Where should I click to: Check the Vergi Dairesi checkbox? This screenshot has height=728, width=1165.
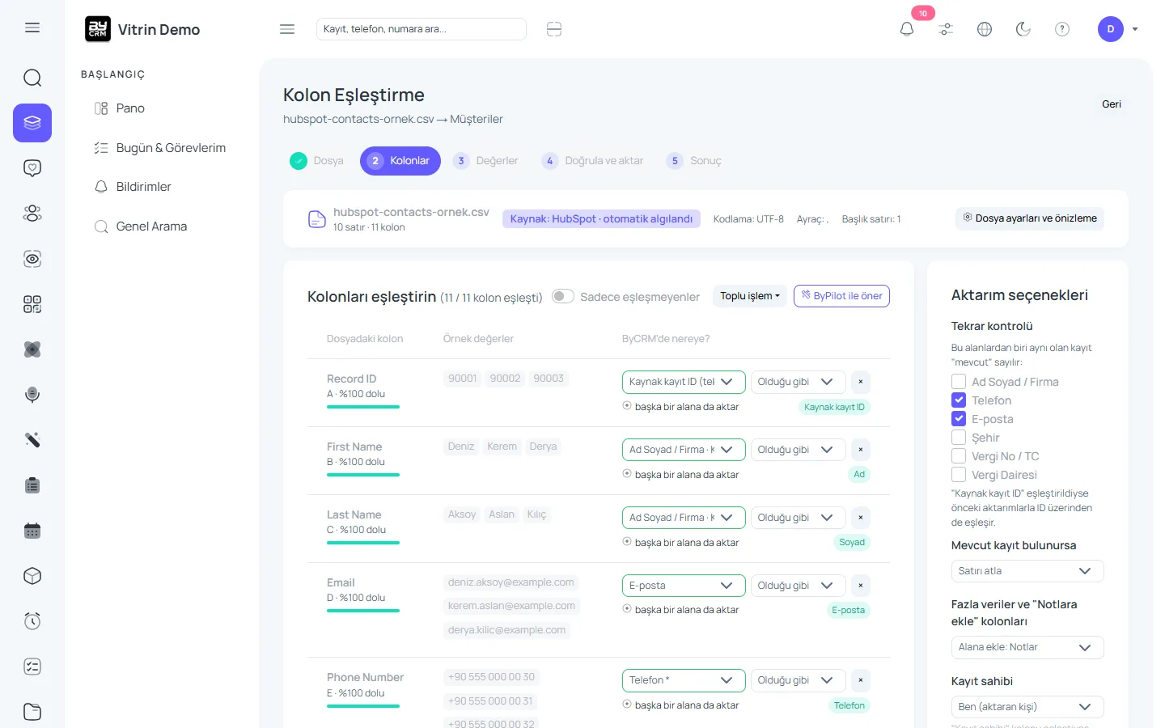pyautogui.click(x=959, y=474)
